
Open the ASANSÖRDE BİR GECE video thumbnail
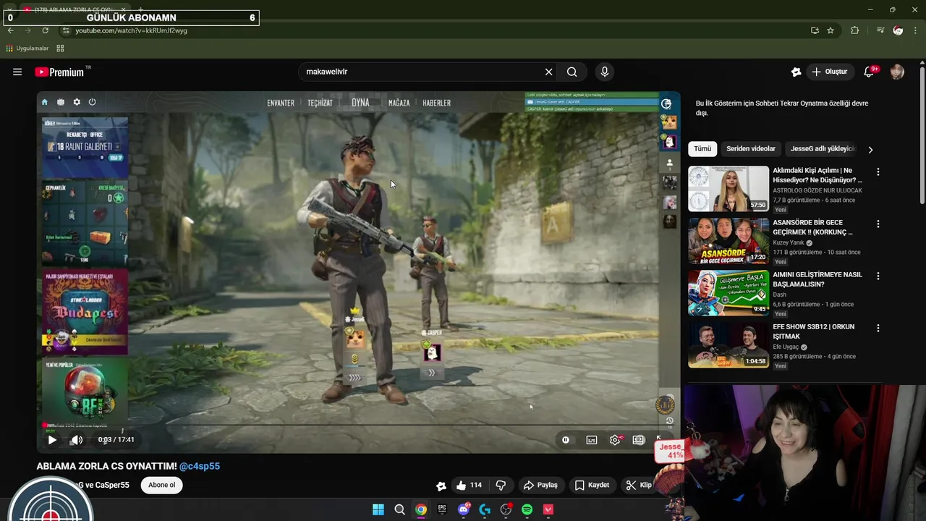coord(729,241)
